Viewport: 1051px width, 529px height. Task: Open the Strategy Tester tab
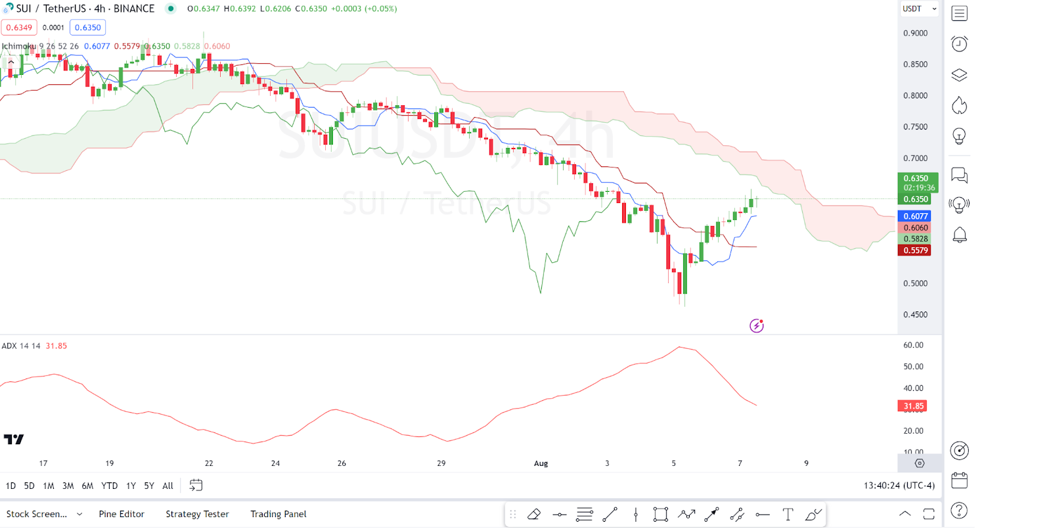coord(197,514)
